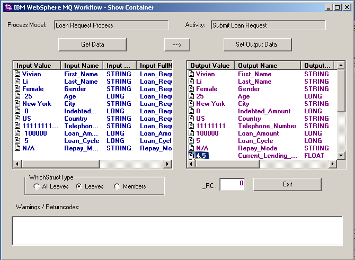Click the Get Data button
The width and height of the screenshot is (355, 260).
pyautogui.click(x=92, y=44)
